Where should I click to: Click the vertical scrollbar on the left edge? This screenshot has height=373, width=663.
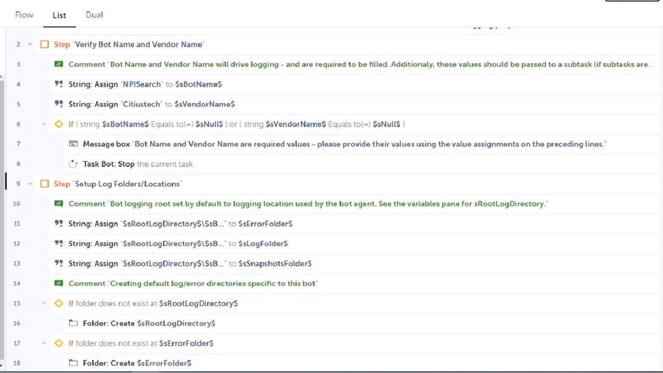(2, 218)
